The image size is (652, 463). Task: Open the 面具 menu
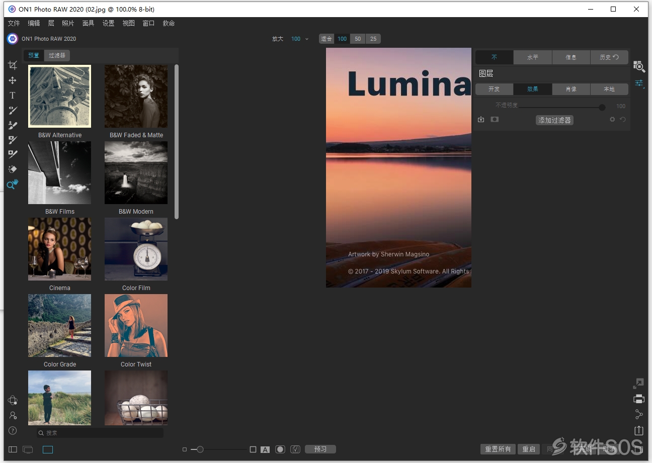tap(88, 23)
